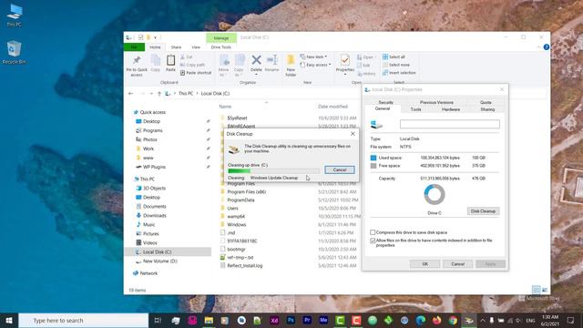Open the Previous Versions tab in Properties
583x328 pixels.
pyautogui.click(x=436, y=102)
